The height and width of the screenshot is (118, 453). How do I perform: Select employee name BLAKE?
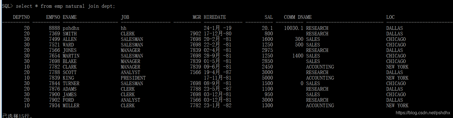click(70, 61)
